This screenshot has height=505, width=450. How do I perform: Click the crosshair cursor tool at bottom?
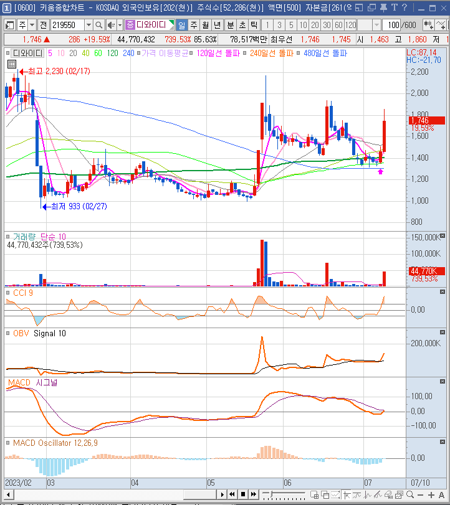(x=347, y=494)
